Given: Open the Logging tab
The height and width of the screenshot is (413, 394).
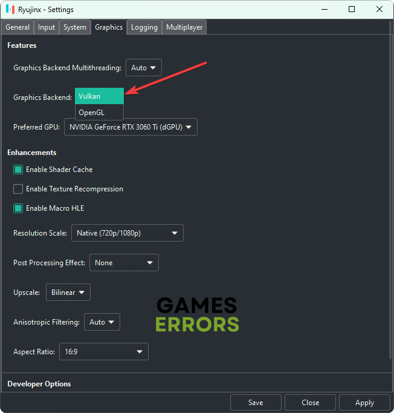Looking at the screenshot, I should [x=144, y=27].
